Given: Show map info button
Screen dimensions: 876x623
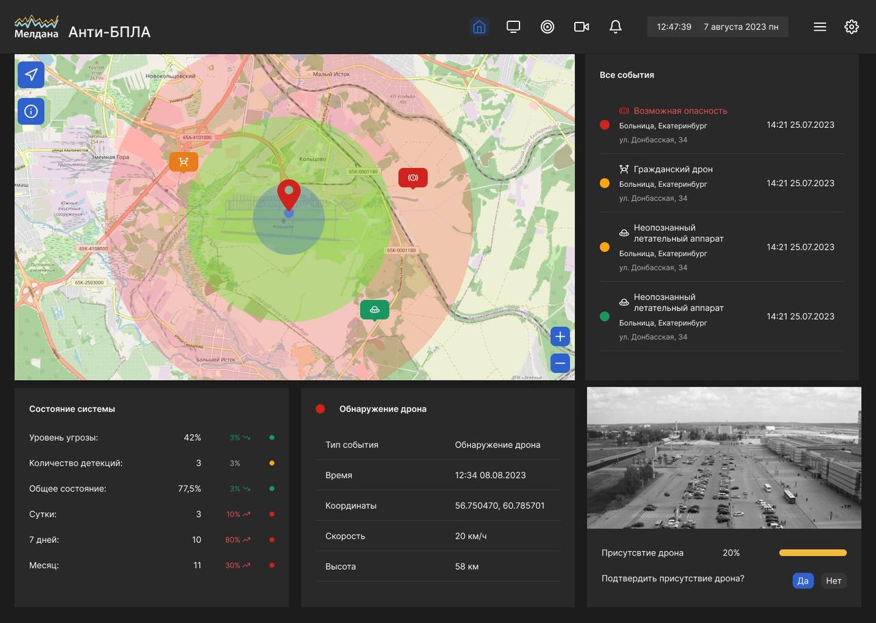Looking at the screenshot, I should pyautogui.click(x=31, y=111).
